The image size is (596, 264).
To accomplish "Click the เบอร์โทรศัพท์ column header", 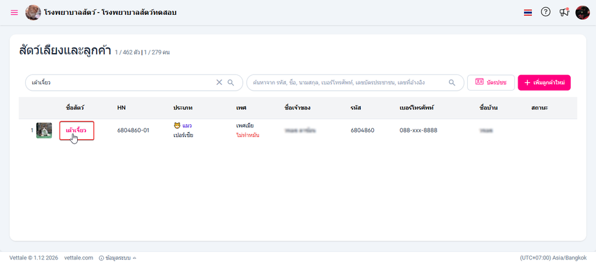I will pyautogui.click(x=417, y=108).
